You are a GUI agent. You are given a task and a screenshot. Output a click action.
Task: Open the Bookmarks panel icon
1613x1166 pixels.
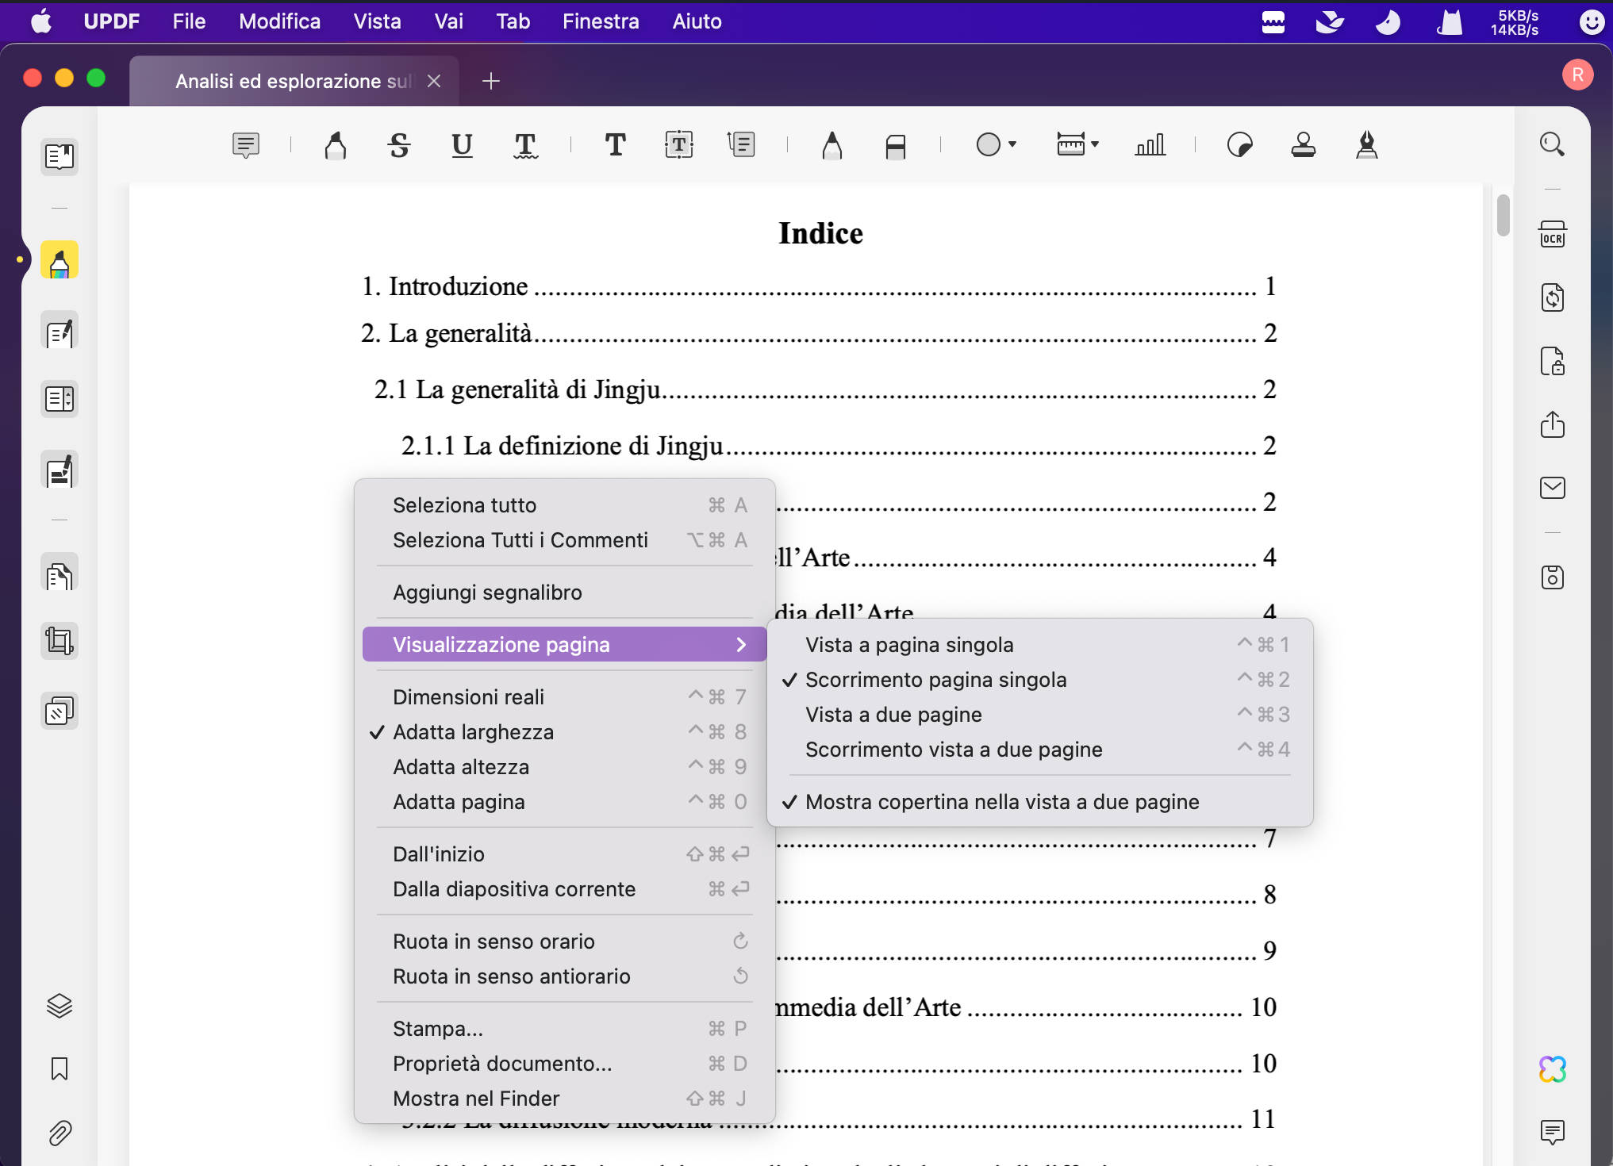tap(60, 1069)
